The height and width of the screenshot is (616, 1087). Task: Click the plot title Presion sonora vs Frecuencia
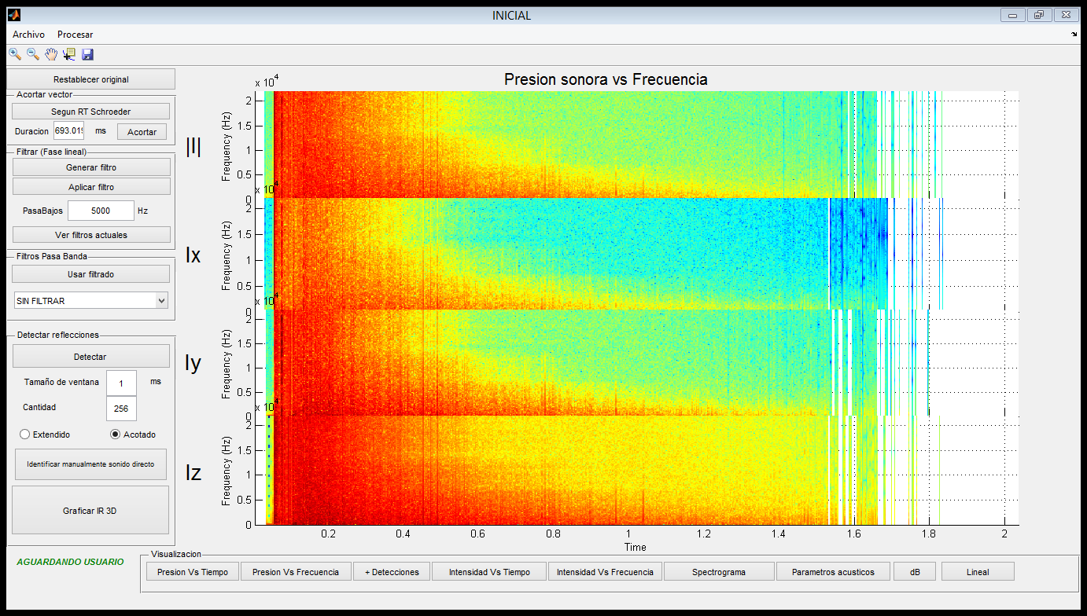click(606, 79)
